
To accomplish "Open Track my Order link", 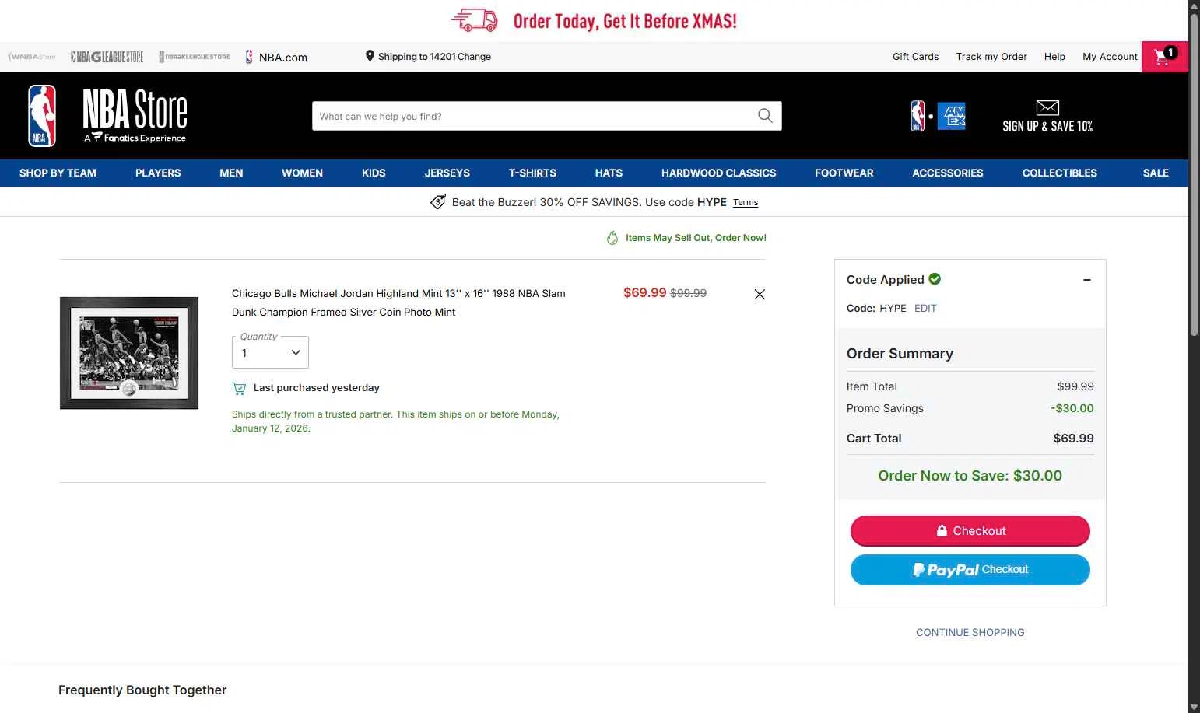I will (991, 57).
